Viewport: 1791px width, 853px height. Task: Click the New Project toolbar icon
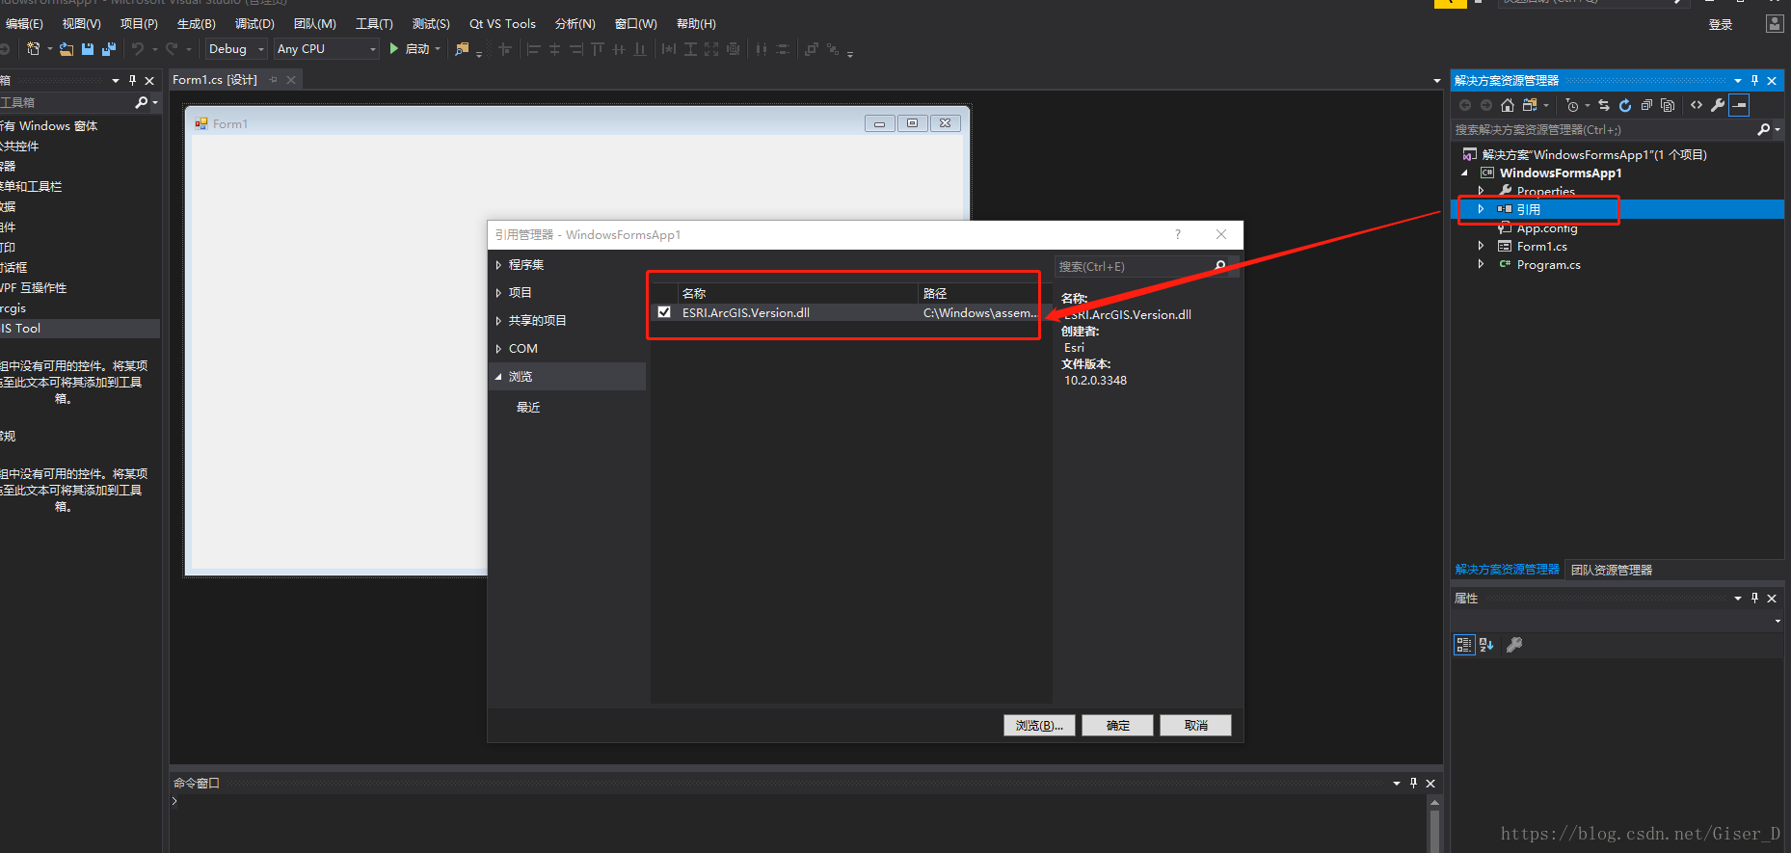click(x=34, y=49)
